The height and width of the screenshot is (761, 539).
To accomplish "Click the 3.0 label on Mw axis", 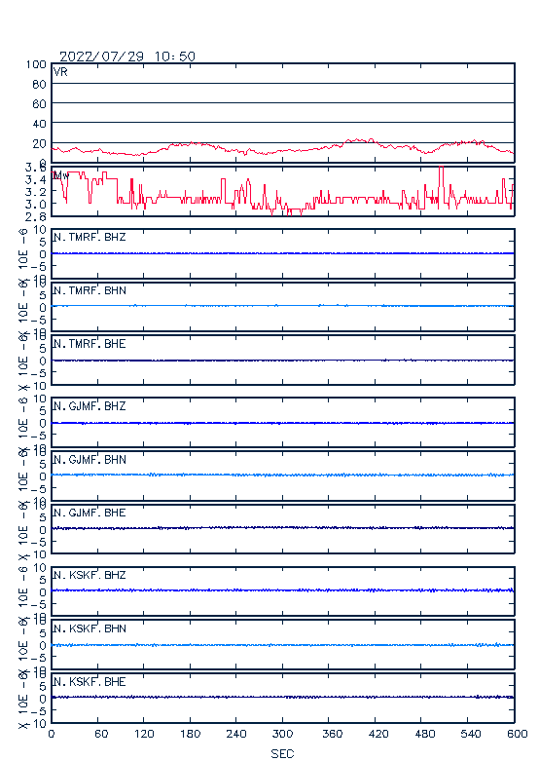I will [x=36, y=204].
